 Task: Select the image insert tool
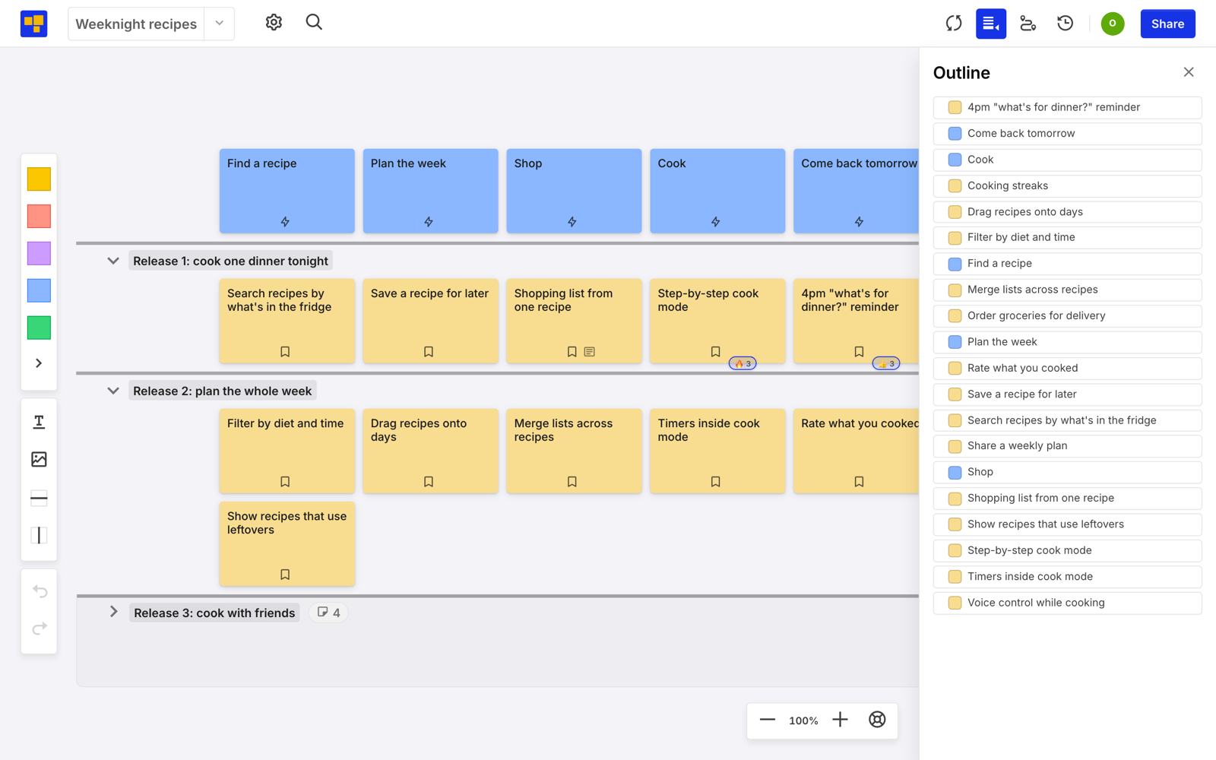coord(39,459)
